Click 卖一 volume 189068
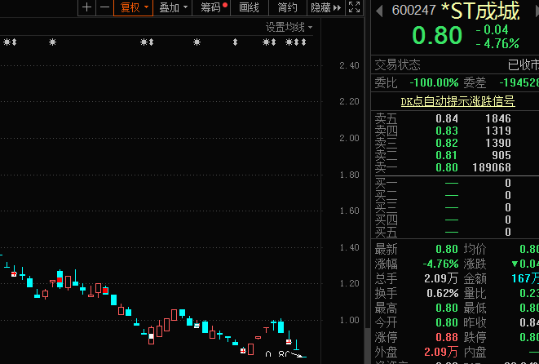Image resolution: width=539 pixels, height=364 pixels. click(x=491, y=167)
